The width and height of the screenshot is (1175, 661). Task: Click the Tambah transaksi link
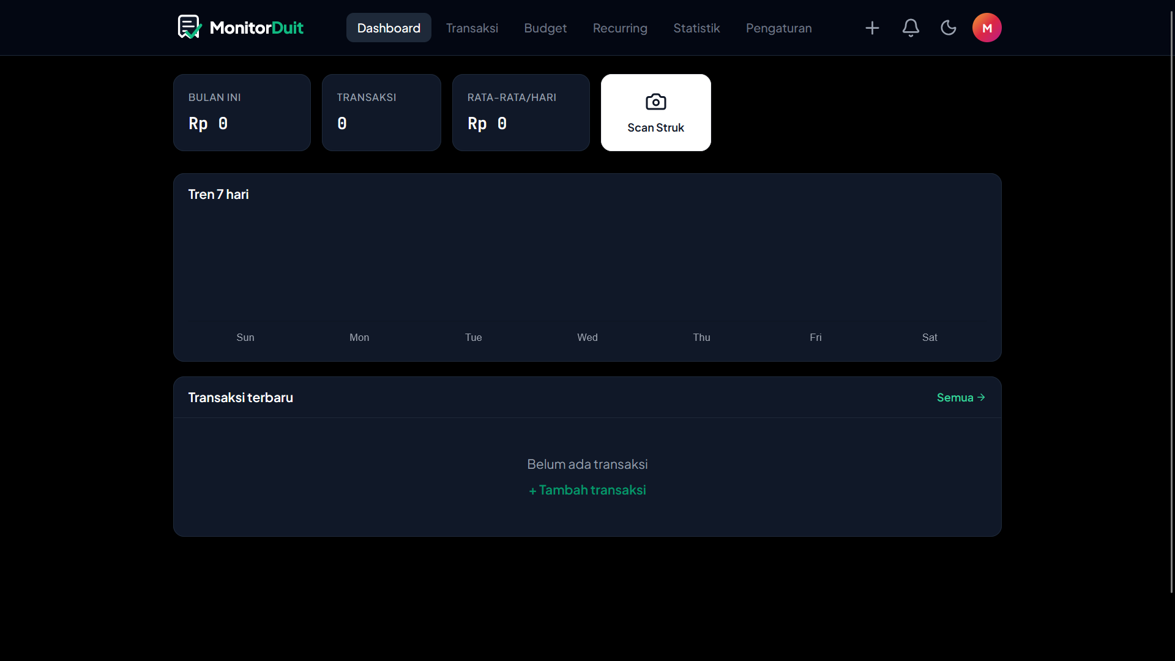coord(587,490)
